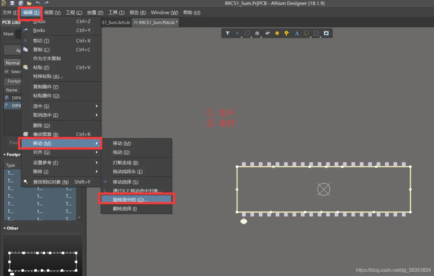Collapse the Other section
Screen dimensions: 434x276
click(x=4, y=228)
